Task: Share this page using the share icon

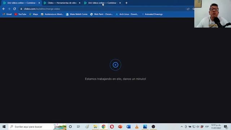Action: point(188,9)
